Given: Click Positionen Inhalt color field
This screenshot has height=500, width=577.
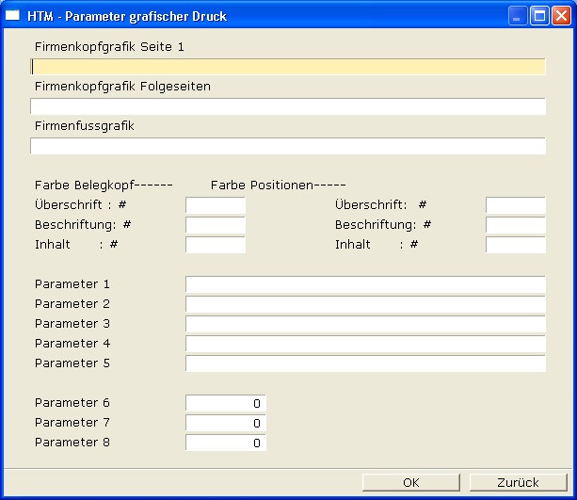Looking at the screenshot, I should coord(515,245).
